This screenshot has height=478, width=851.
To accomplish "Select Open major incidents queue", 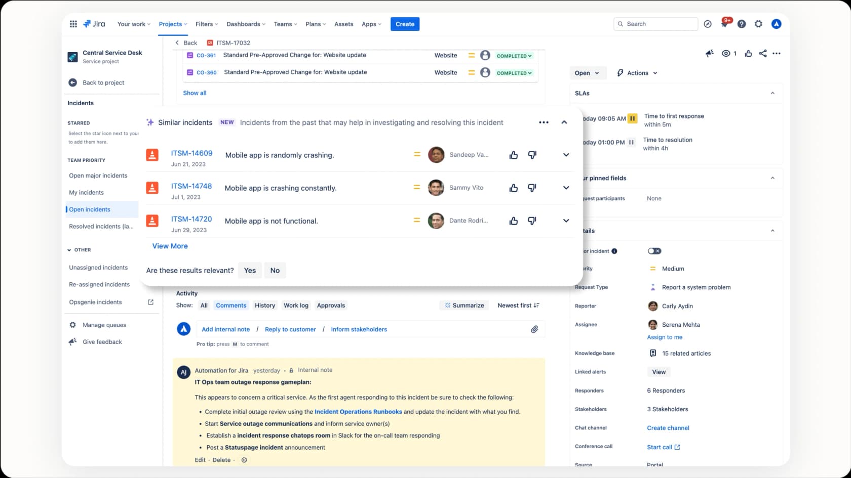I will (98, 176).
